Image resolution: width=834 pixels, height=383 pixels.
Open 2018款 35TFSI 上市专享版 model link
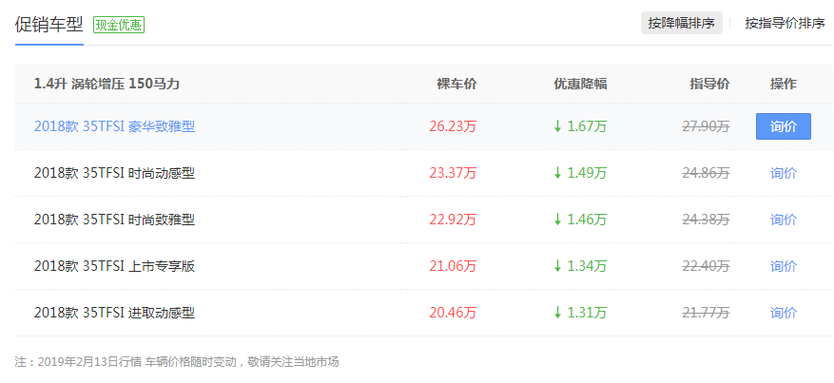pyautogui.click(x=114, y=266)
